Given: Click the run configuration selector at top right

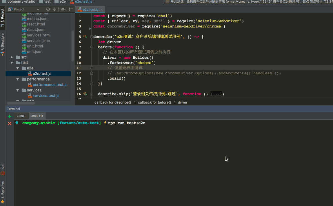Looking at the screenshot, I should (248, 2).
